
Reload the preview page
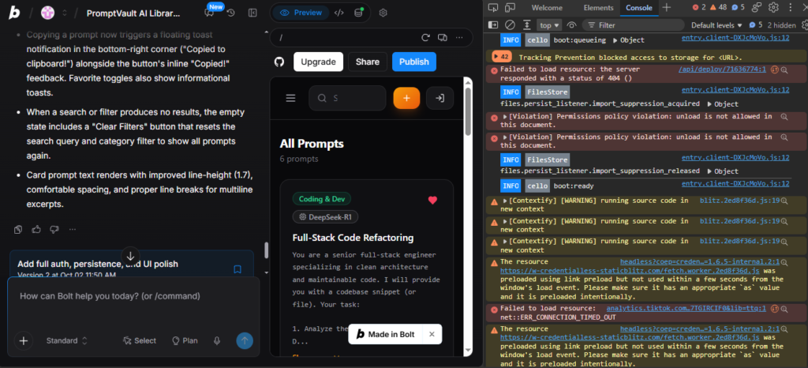point(425,37)
